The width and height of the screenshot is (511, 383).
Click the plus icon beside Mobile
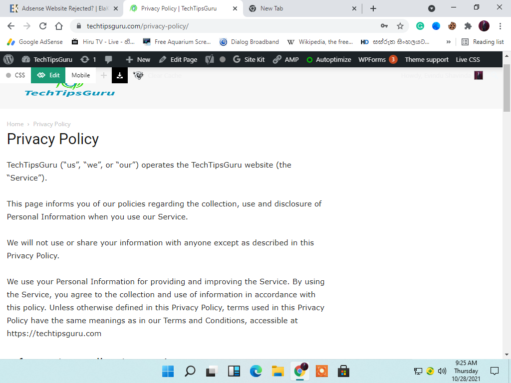(x=104, y=75)
